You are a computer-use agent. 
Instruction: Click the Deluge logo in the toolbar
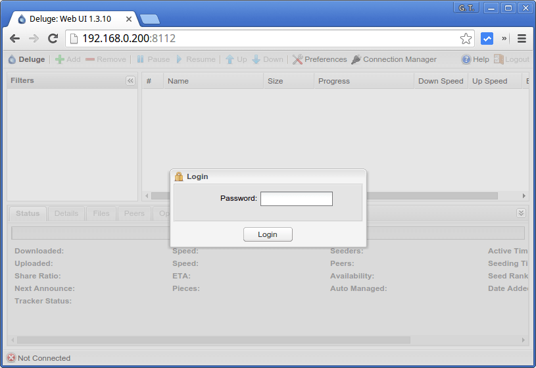pyautogui.click(x=12, y=59)
